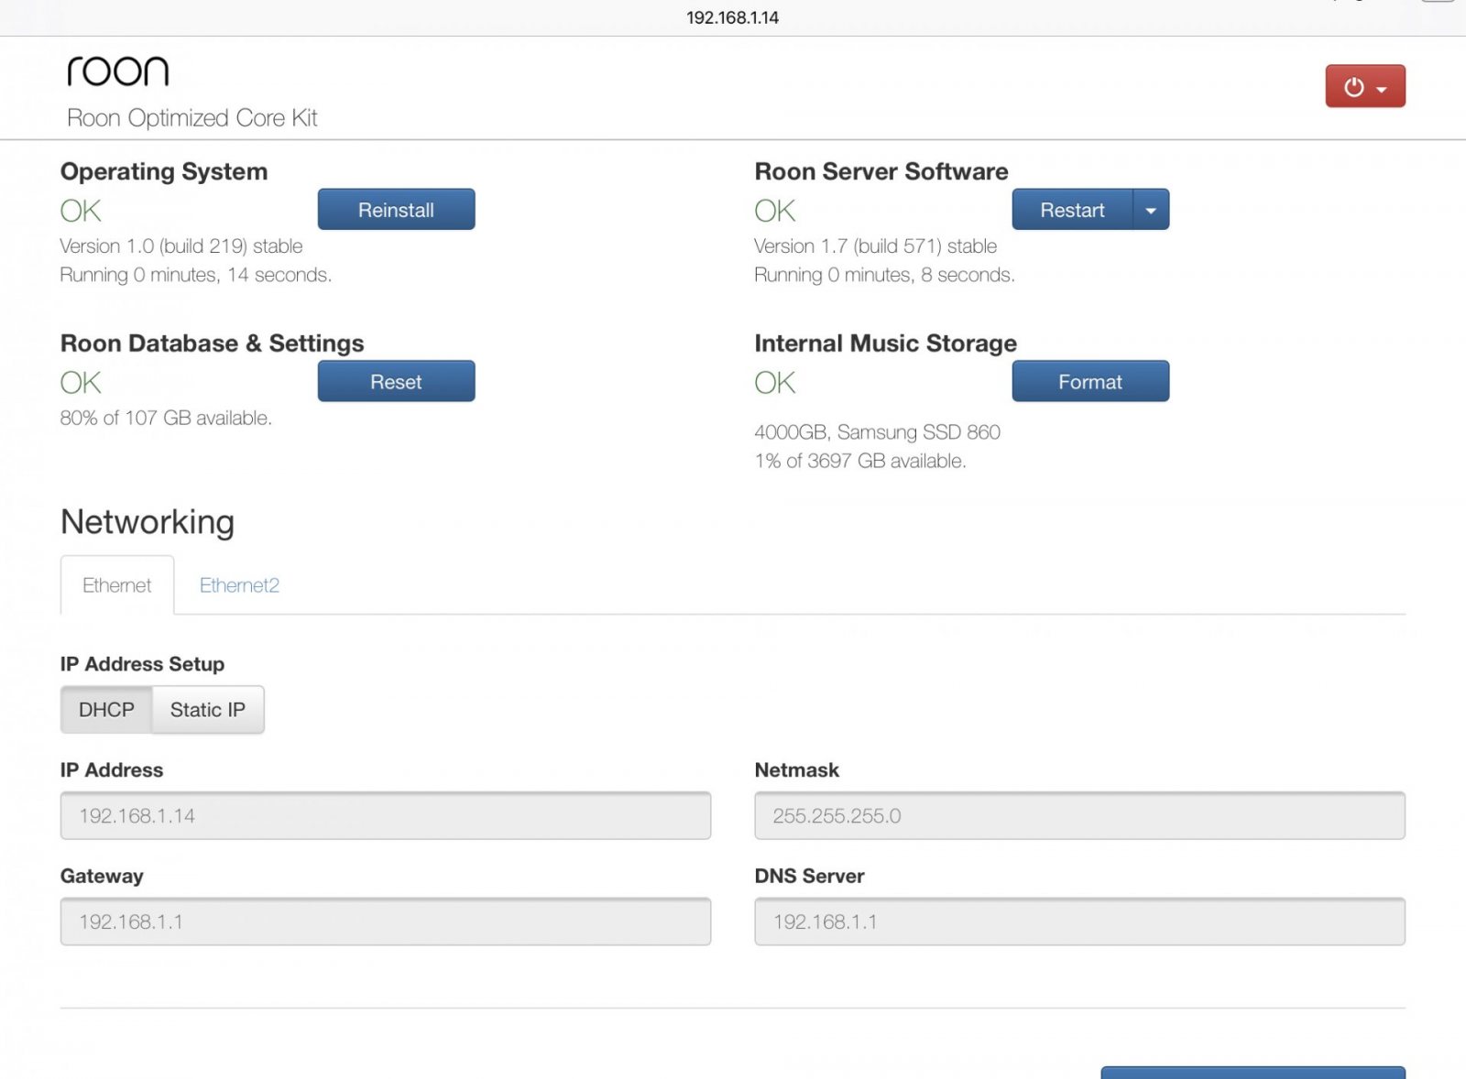Restart Roon Server Software
Viewport: 1466px width, 1079px height.
tap(1072, 210)
